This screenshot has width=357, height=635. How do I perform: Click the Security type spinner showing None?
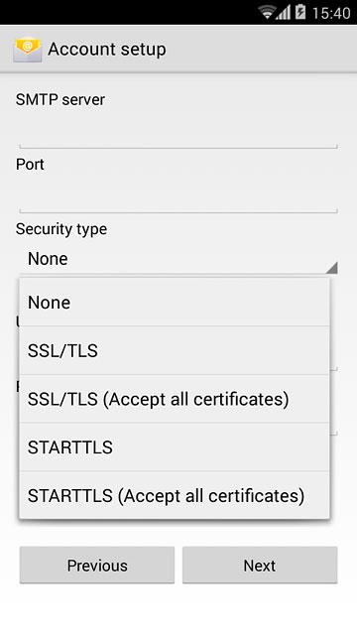tap(178, 259)
